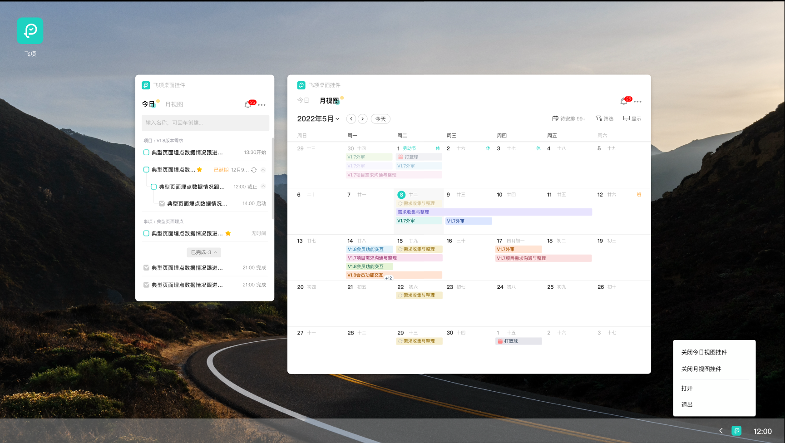The height and width of the screenshot is (443, 785).
Task: Select 关闭月视图挂件 from the context menu
Action: (x=701, y=369)
